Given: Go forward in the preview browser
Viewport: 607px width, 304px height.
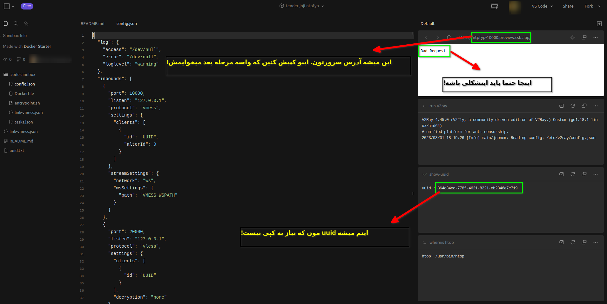Looking at the screenshot, I should click(x=438, y=37).
